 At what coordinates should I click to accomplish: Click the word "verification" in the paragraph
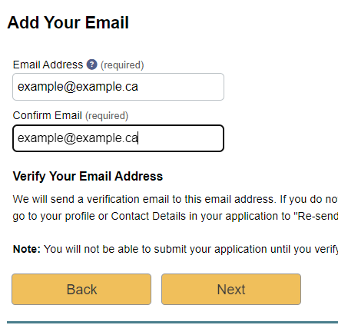[x=113, y=199]
